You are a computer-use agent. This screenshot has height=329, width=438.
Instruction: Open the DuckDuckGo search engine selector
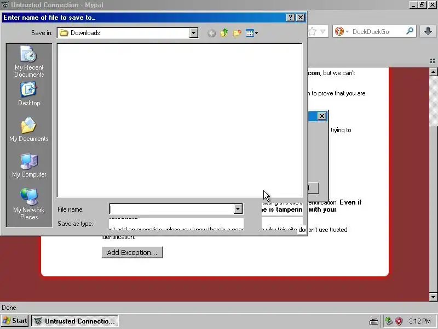tap(342, 31)
